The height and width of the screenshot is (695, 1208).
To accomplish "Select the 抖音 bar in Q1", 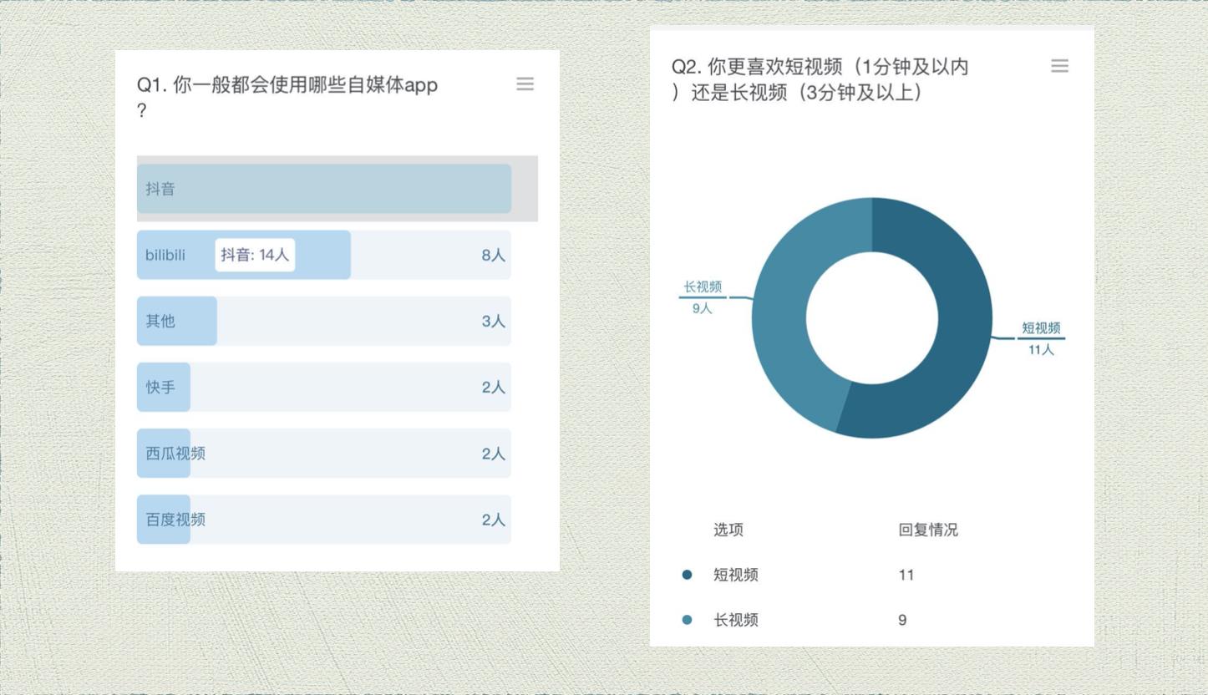I will [324, 189].
